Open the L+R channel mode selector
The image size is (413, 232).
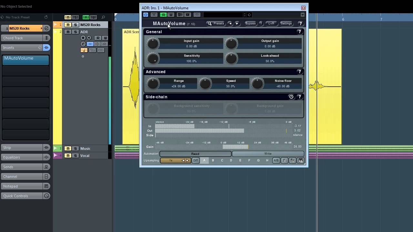coord(271,24)
